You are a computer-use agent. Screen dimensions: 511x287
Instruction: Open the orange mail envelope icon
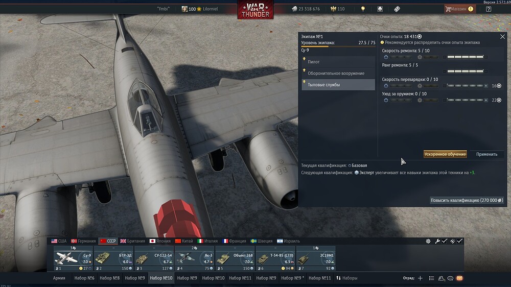(x=459, y=278)
